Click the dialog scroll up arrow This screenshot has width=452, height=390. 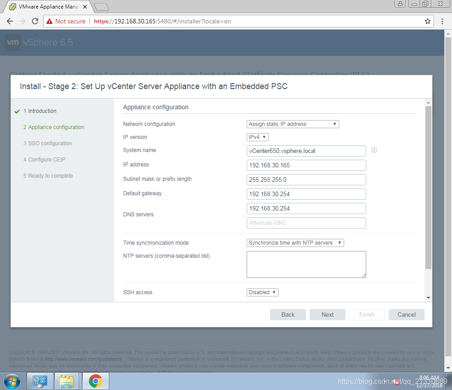[428, 103]
